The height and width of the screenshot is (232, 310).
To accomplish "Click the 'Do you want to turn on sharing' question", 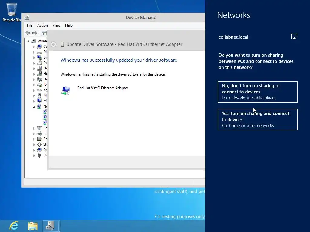I will (x=256, y=61).
